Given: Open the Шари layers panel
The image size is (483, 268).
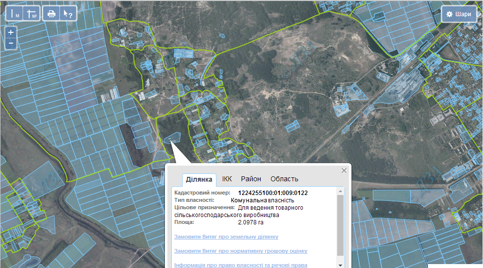Looking at the screenshot, I should (x=459, y=14).
